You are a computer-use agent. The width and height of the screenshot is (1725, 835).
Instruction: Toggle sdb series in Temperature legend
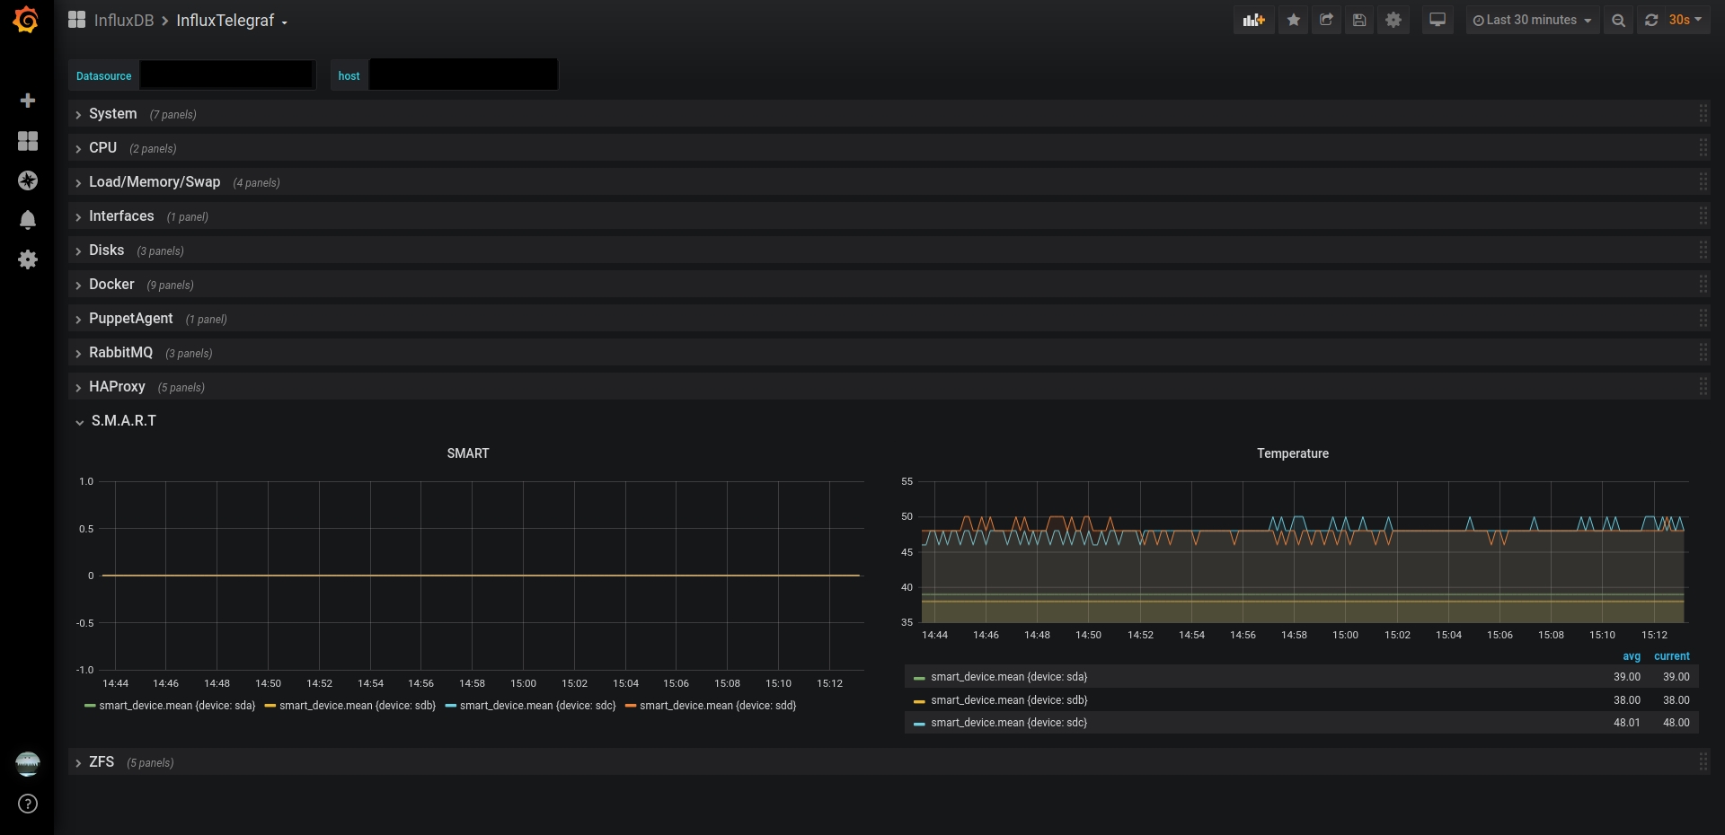(1009, 700)
